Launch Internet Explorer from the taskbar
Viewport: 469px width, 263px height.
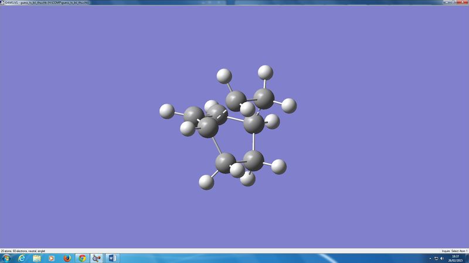tap(22, 258)
